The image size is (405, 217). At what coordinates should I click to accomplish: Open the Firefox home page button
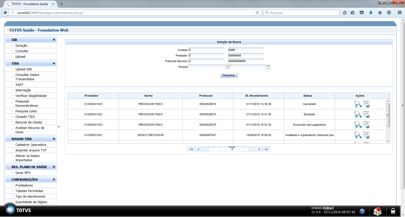click(380, 13)
